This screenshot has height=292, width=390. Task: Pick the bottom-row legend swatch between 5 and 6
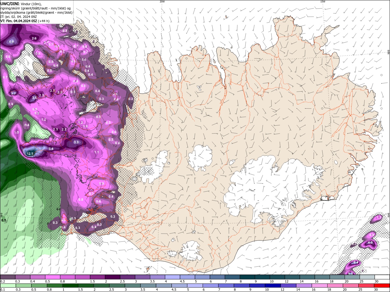point(195,286)
